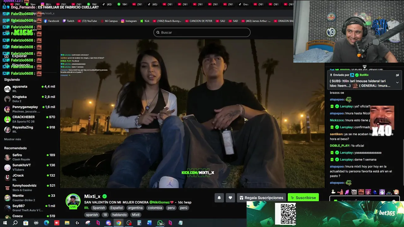Click into the Buscar search field
This screenshot has height=227, width=404.
(202, 32)
